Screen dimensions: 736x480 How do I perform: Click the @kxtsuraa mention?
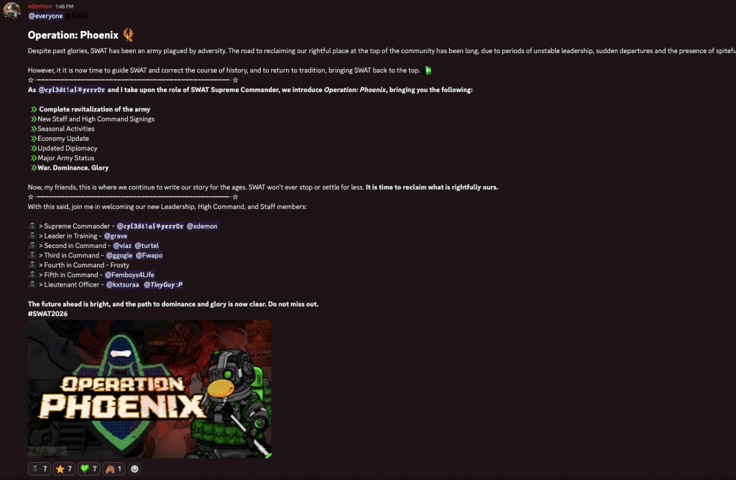(x=122, y=285)
